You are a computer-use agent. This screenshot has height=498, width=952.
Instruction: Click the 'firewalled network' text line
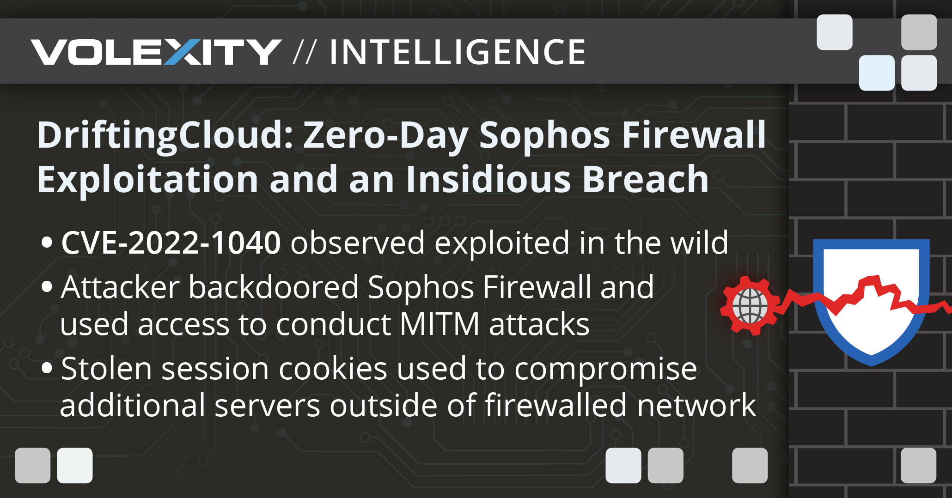pyautogui.click(x=408, y=405)
